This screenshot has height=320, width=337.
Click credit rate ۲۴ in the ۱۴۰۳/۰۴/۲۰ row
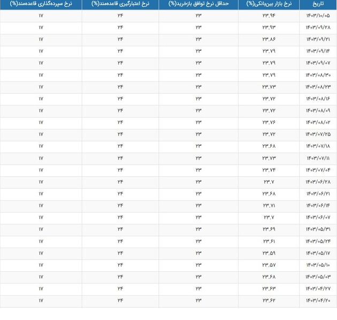(x=120, y=300)
